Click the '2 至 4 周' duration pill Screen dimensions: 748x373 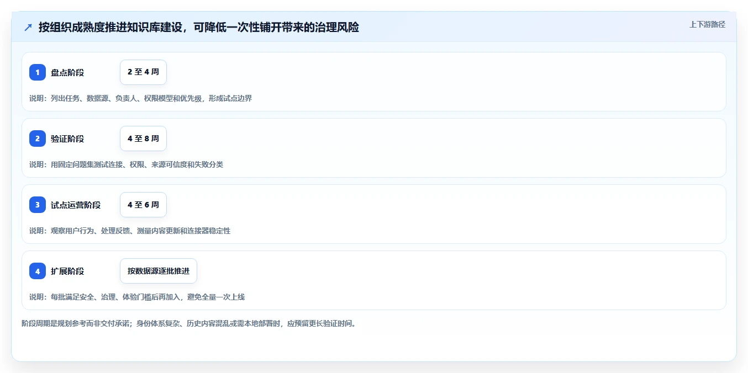point(143,72)
